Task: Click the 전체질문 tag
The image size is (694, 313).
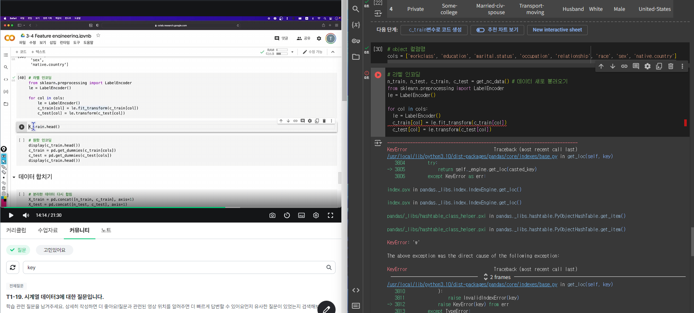Action: coord(16,286)
